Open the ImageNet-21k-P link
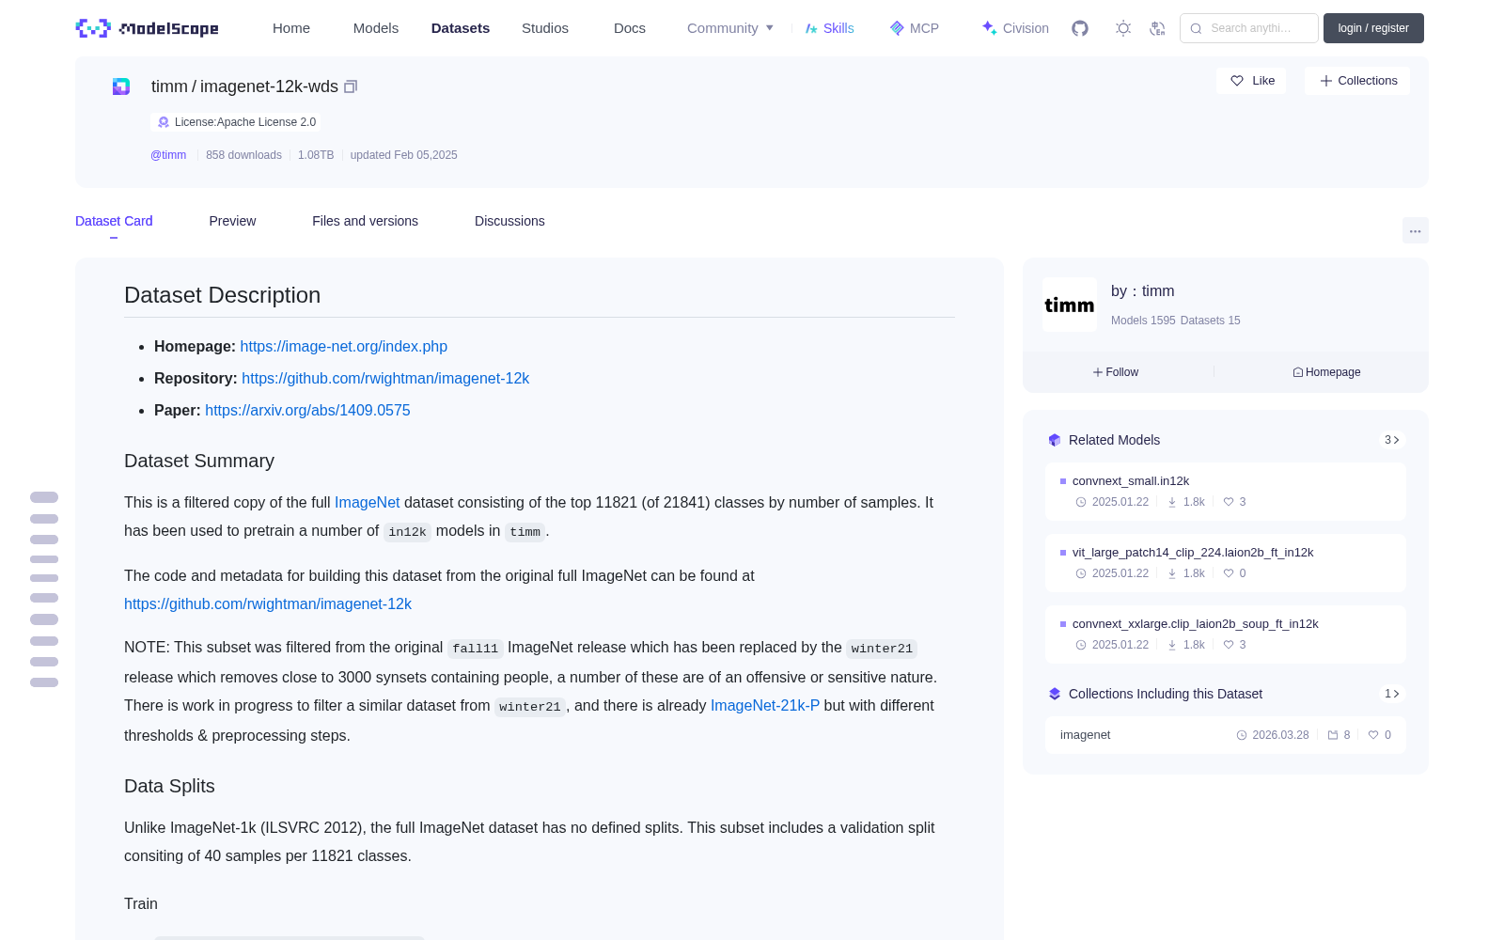 click(765, 706)
